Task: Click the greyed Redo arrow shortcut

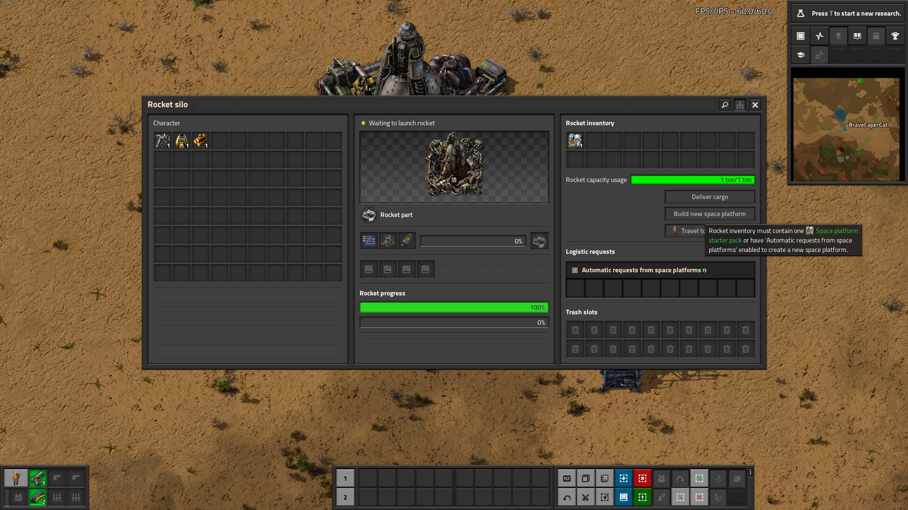Action: pos(680,478)
